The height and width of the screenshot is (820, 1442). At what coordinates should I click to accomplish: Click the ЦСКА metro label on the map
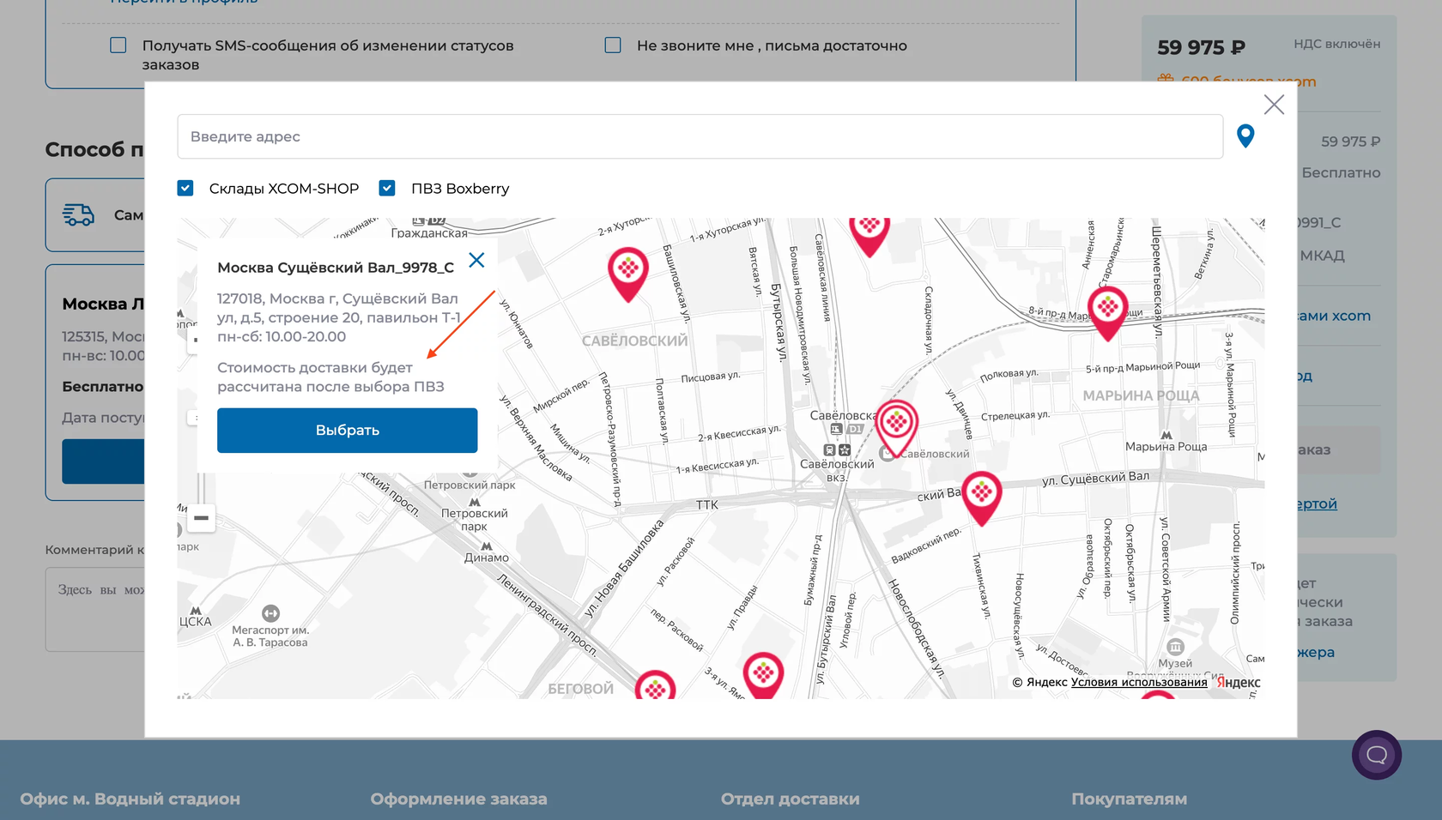(195, 621)
